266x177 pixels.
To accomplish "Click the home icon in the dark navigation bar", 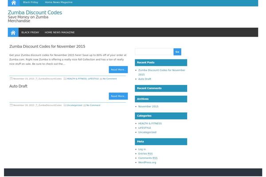I will coord(13,32).
